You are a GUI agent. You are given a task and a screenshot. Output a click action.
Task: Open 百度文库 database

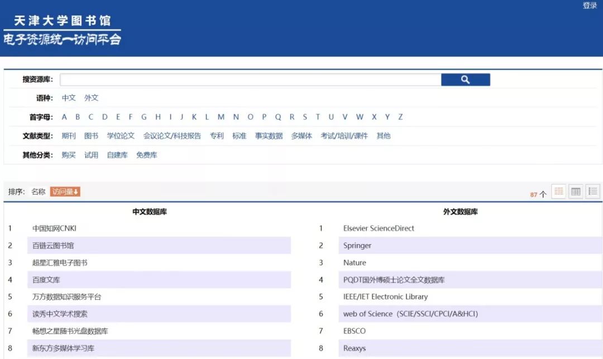[x=46, y=280]
